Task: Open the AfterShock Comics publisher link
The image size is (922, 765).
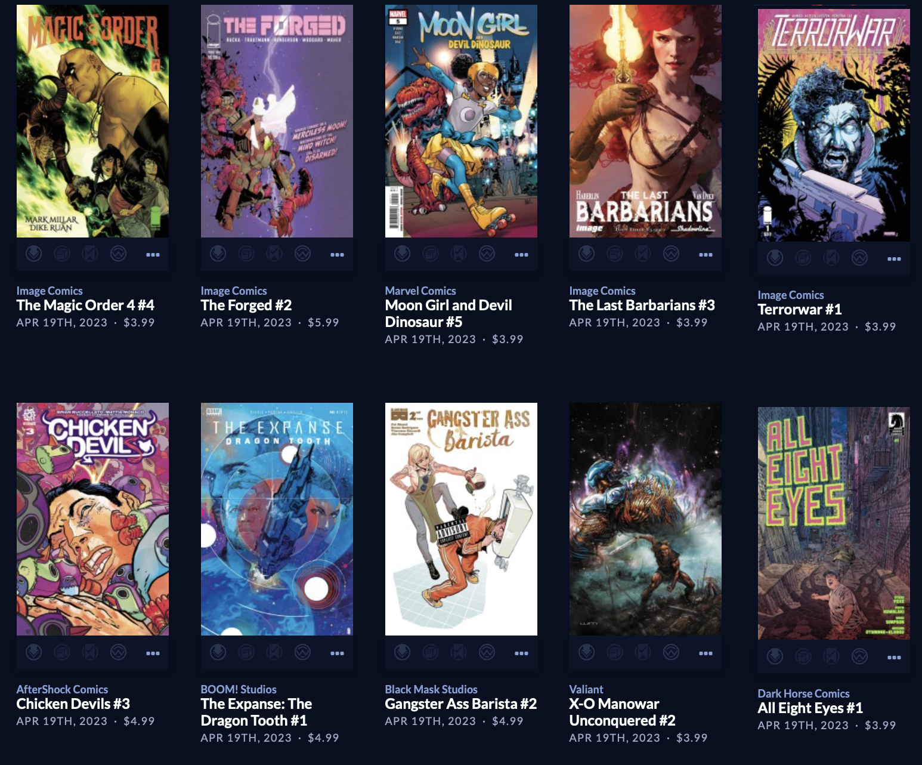Action: (x=62, y=689)
